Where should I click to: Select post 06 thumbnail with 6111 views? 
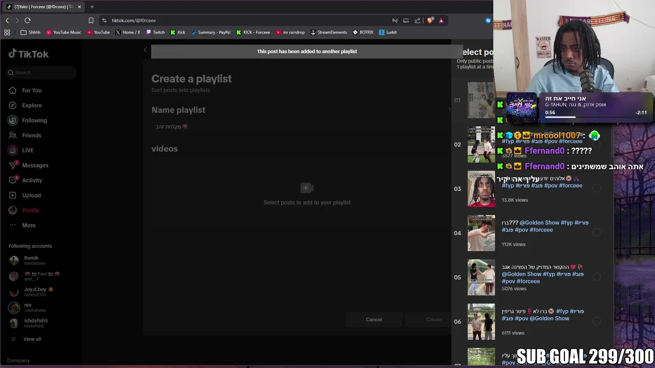point(481,322)
